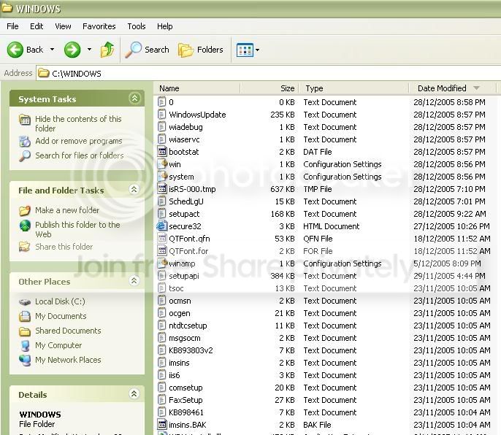Open the Help menu
501x435 pixels.
coord(165,26)
